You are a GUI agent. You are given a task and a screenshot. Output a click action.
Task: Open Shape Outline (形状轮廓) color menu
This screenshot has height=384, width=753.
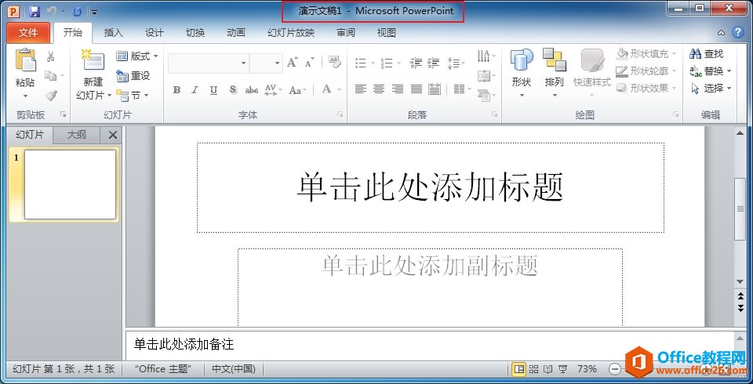[x=647, y=71]
